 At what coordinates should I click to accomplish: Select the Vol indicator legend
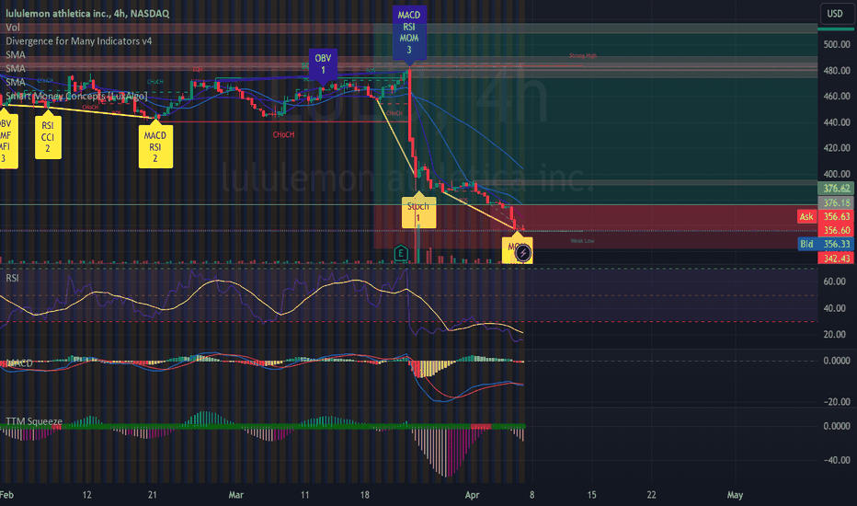point(13,28)
